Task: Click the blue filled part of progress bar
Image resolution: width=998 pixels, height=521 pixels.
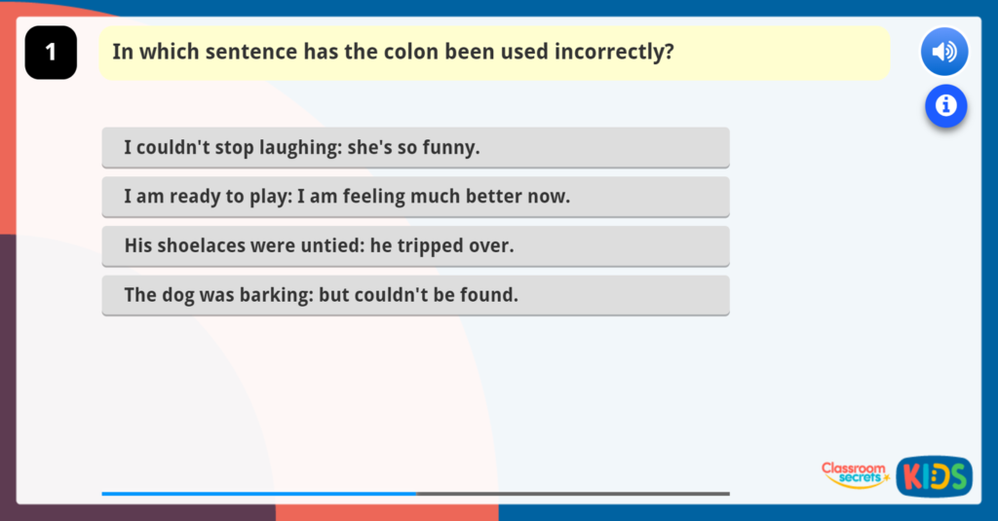Action: tap(258, 494)
